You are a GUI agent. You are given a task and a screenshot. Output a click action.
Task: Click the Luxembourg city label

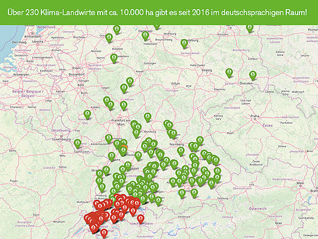pos(61,139)
